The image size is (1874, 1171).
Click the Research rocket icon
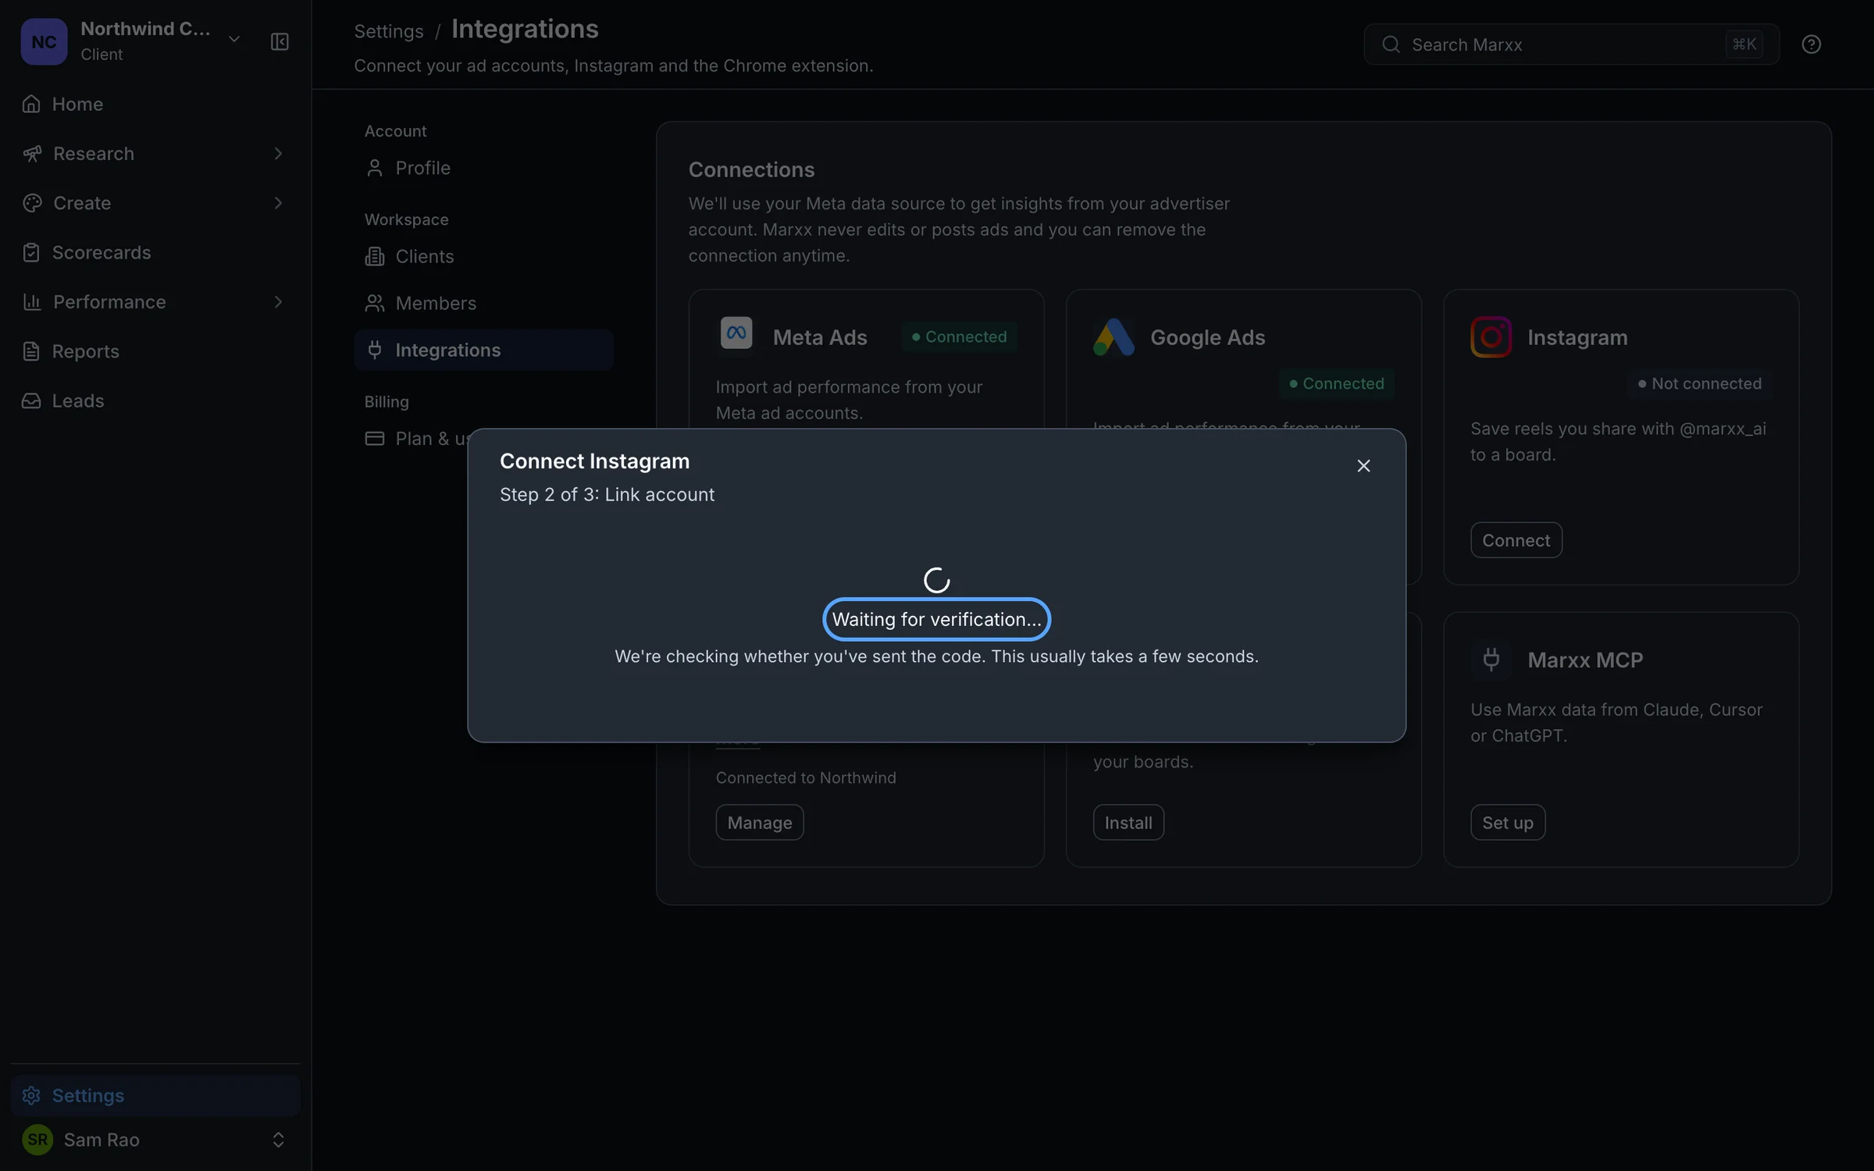click(x=32, y=154)
